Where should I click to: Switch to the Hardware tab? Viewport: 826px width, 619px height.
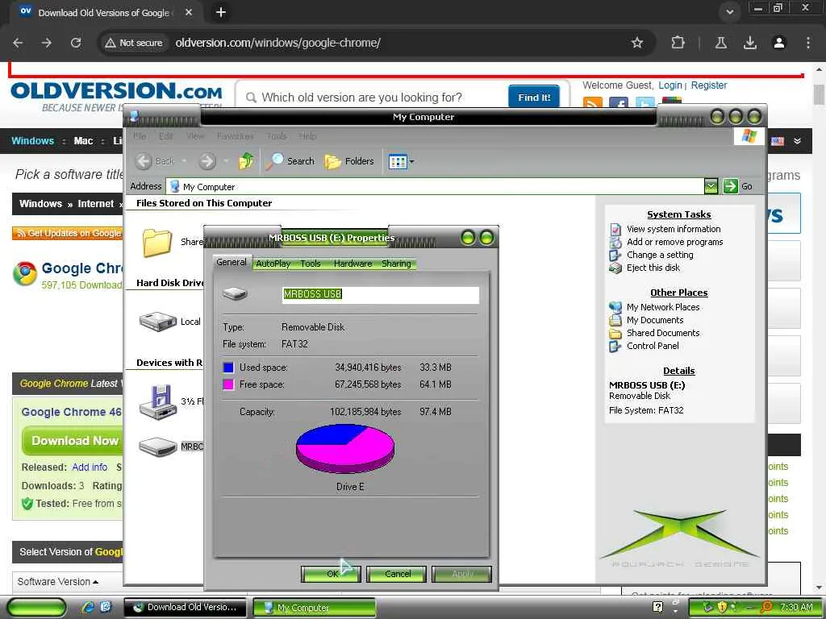tap(353, 264)
